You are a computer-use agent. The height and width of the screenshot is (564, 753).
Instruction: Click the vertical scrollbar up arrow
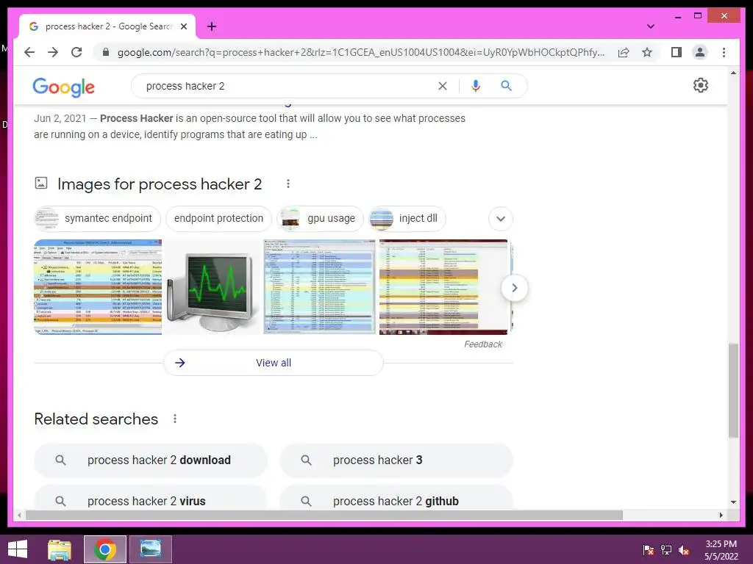click(x=733, y=73)
